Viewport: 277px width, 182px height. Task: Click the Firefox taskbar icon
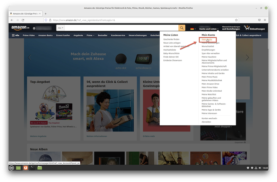(26, 168)
